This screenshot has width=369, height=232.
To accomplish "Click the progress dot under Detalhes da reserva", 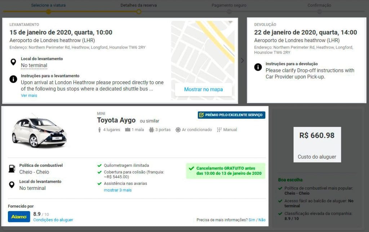I will coord(139,12).
